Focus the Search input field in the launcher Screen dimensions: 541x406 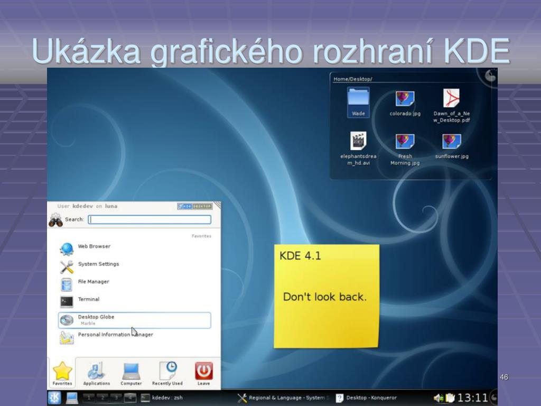coord(150,219)
